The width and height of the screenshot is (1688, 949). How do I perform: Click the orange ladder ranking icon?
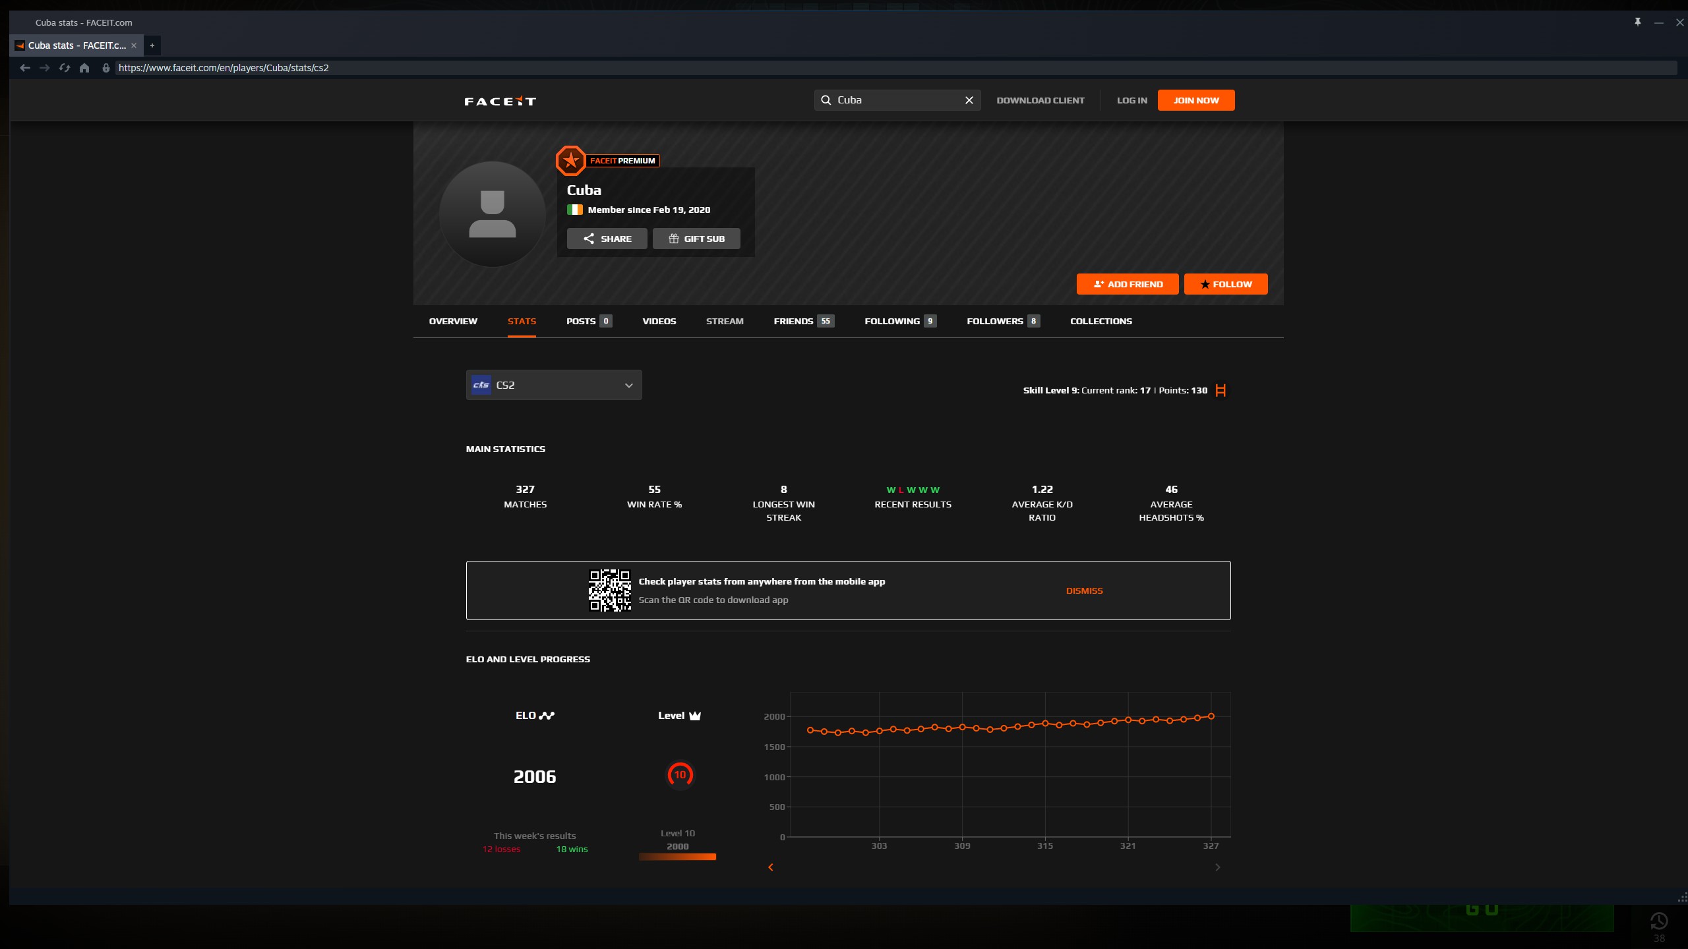(1221, 390)
